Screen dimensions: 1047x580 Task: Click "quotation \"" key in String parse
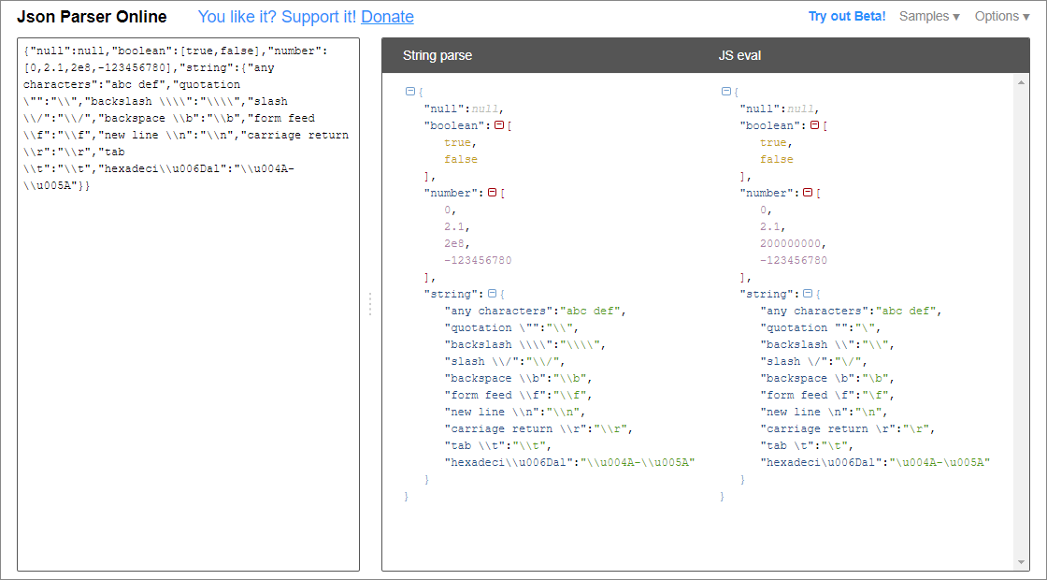pyautogui.click(x=492, y=327)
